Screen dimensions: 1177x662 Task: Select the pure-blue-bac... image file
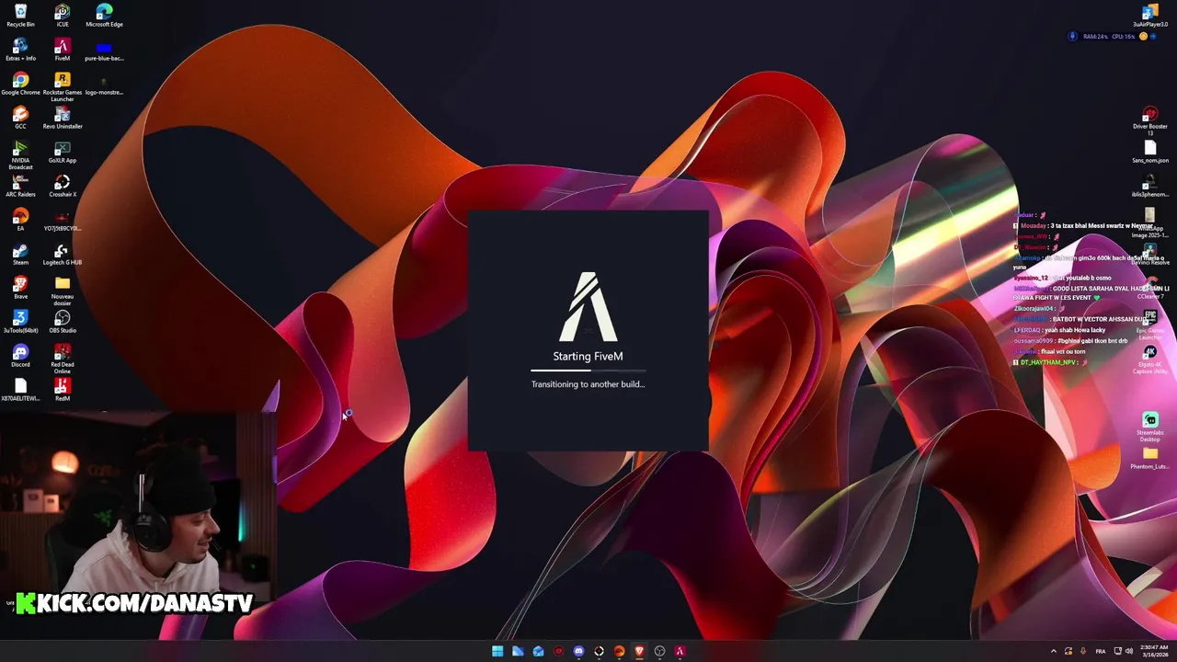coord(104,51)
